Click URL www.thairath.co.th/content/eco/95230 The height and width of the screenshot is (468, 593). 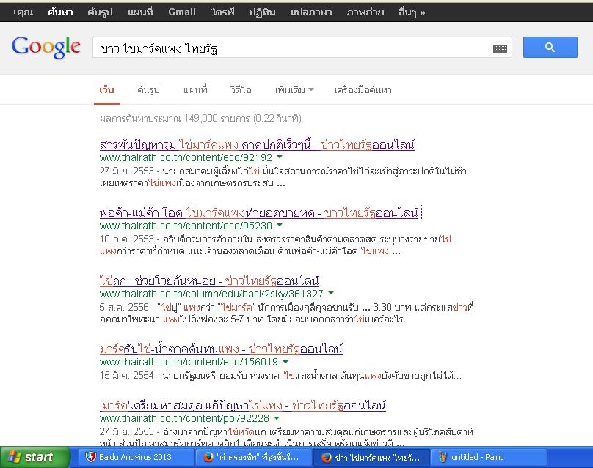coord(186,226)
